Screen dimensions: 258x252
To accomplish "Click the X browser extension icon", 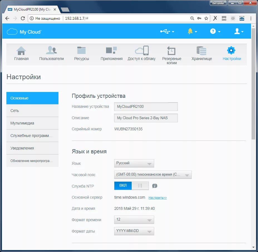I will coord(215,18).
